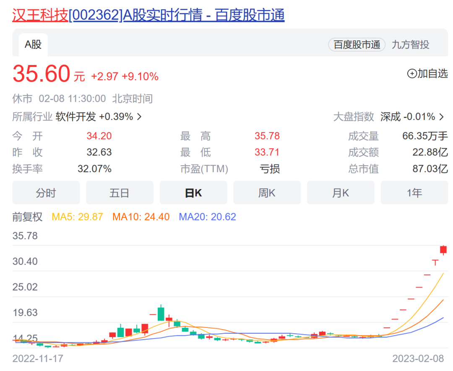The image size is (453, 371).
Task: Click the MA5: 29.87 indicator
Action: (x=78, y=217)
